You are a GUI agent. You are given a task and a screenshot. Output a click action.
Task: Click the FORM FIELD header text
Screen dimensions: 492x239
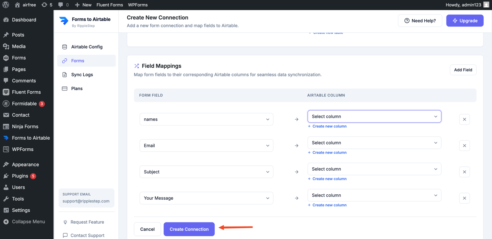click(151, 95)
